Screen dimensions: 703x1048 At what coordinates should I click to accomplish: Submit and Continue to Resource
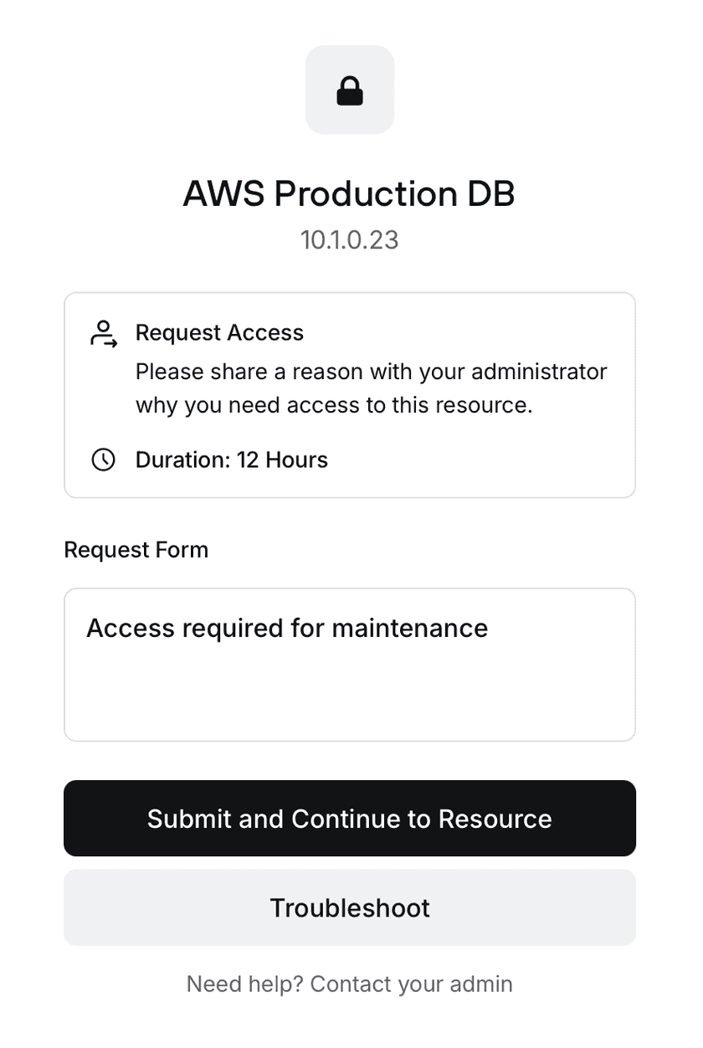350,819
